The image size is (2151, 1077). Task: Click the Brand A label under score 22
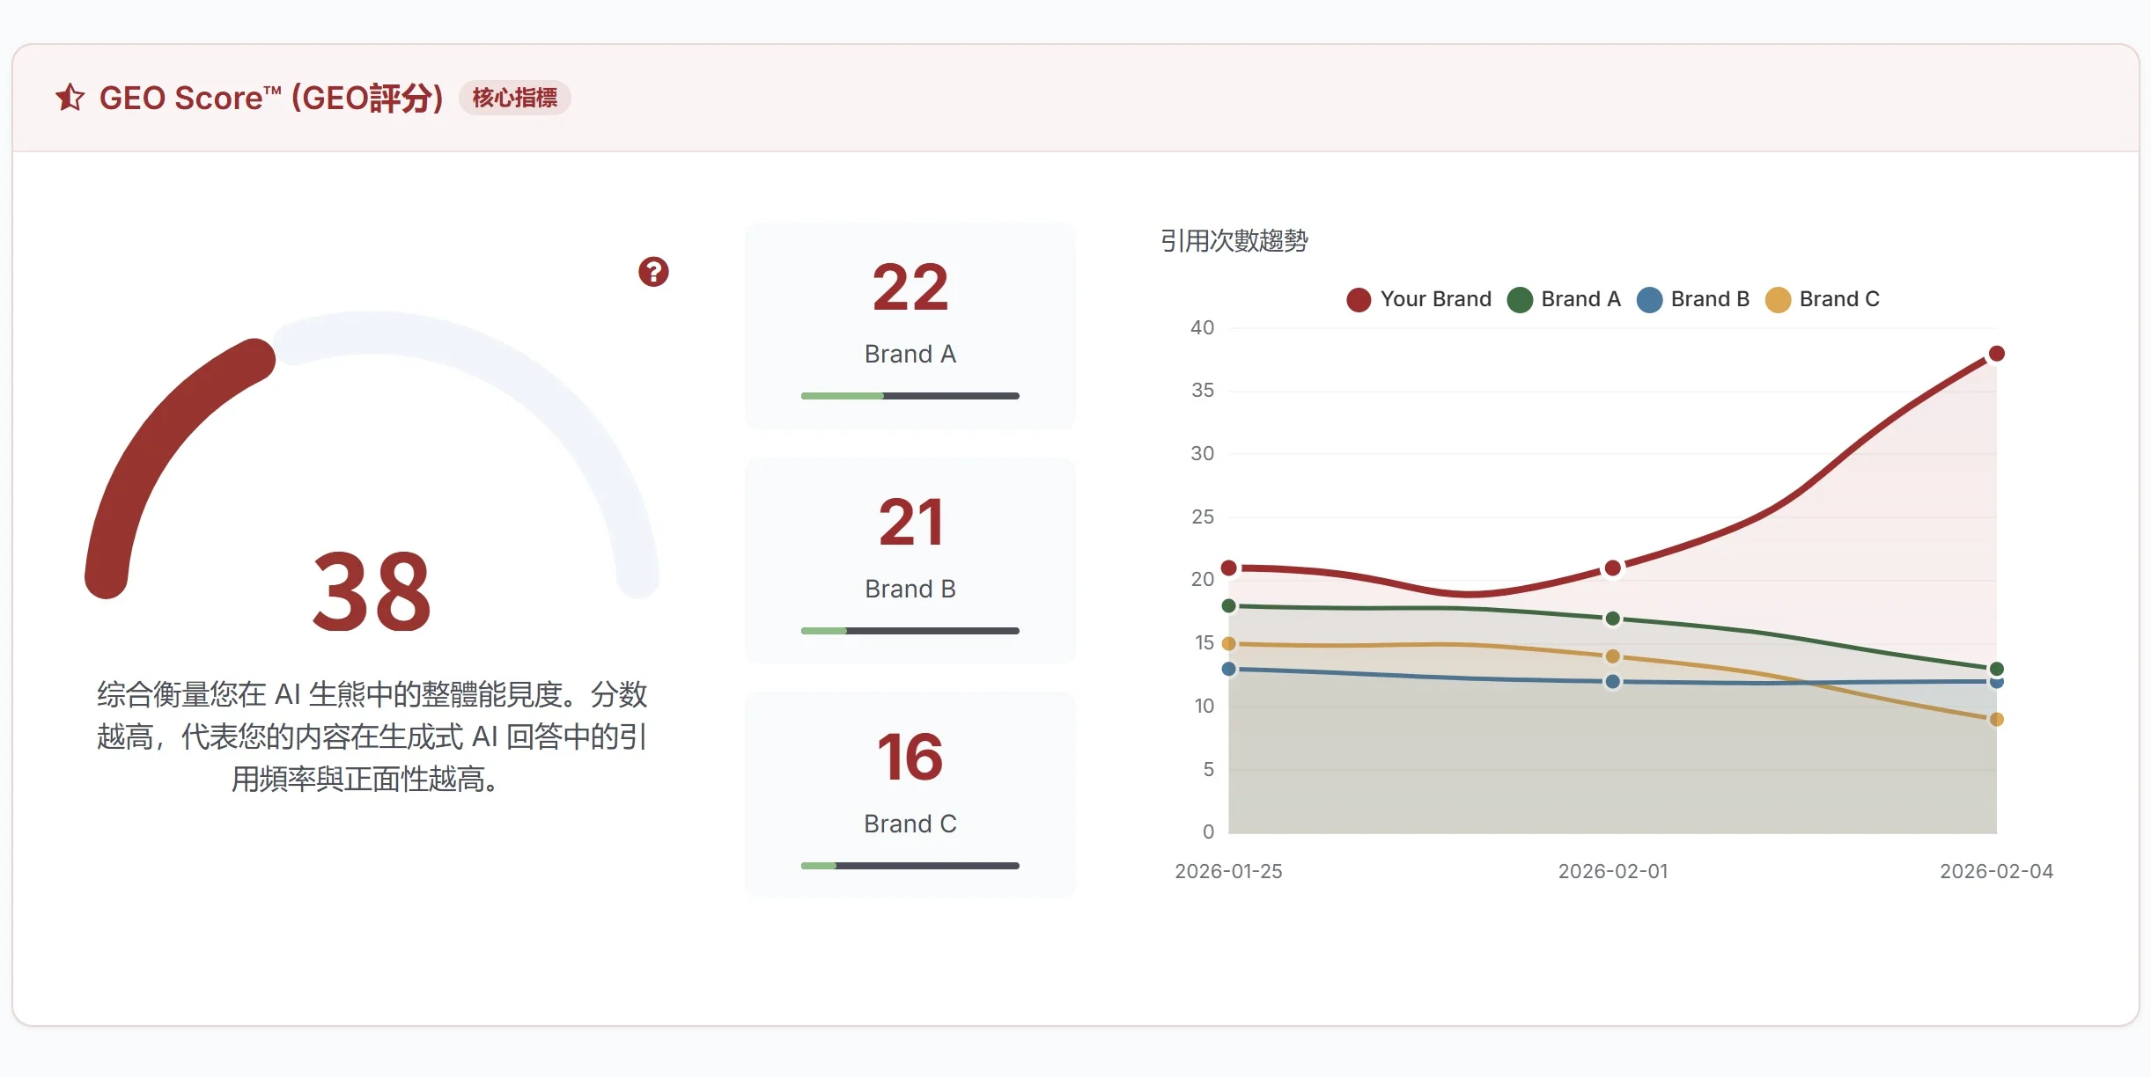(910, 354)
